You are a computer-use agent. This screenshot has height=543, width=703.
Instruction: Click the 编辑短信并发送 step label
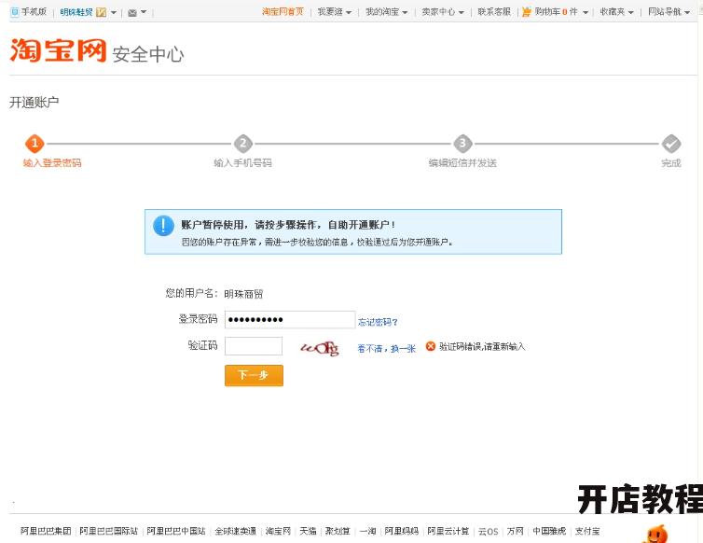coord(462,163)
